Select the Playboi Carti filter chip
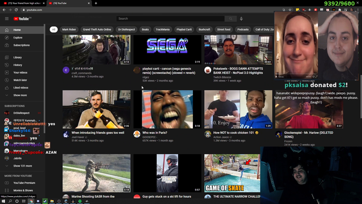 pos(184,29)
